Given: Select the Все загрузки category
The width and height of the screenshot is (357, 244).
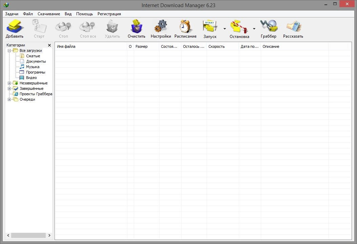Looking at the screenshot, I should coord(31,50).
